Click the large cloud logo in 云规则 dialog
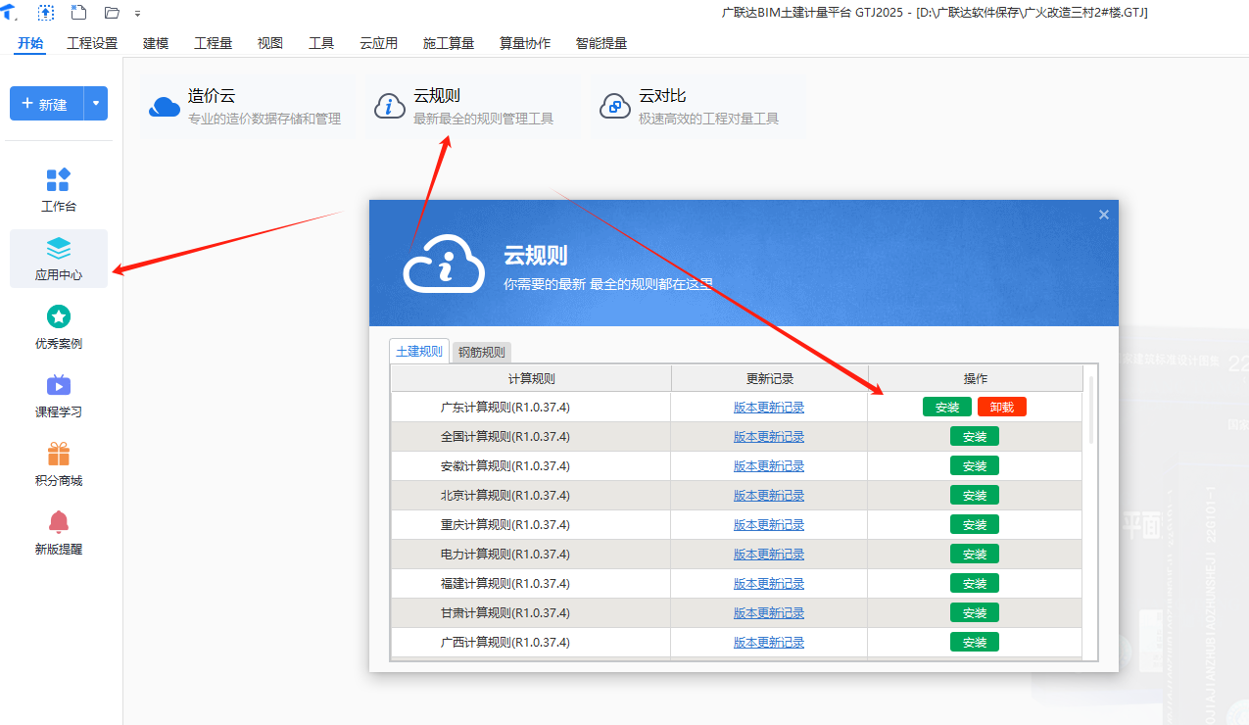 tap(444, 262)
